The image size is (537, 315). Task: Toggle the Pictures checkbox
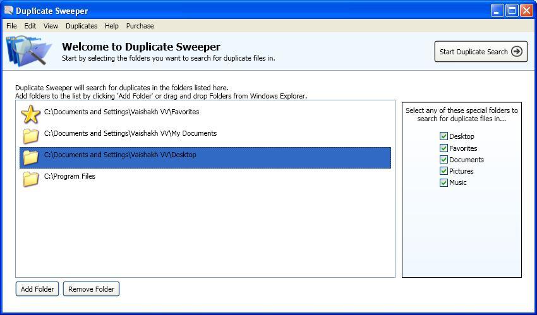[x=443, y=171]
